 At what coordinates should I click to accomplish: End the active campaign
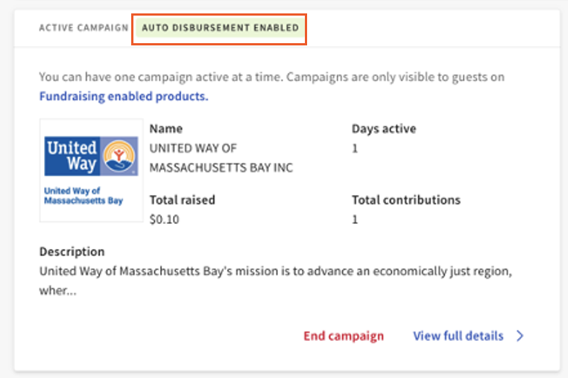tap(344, 336)
